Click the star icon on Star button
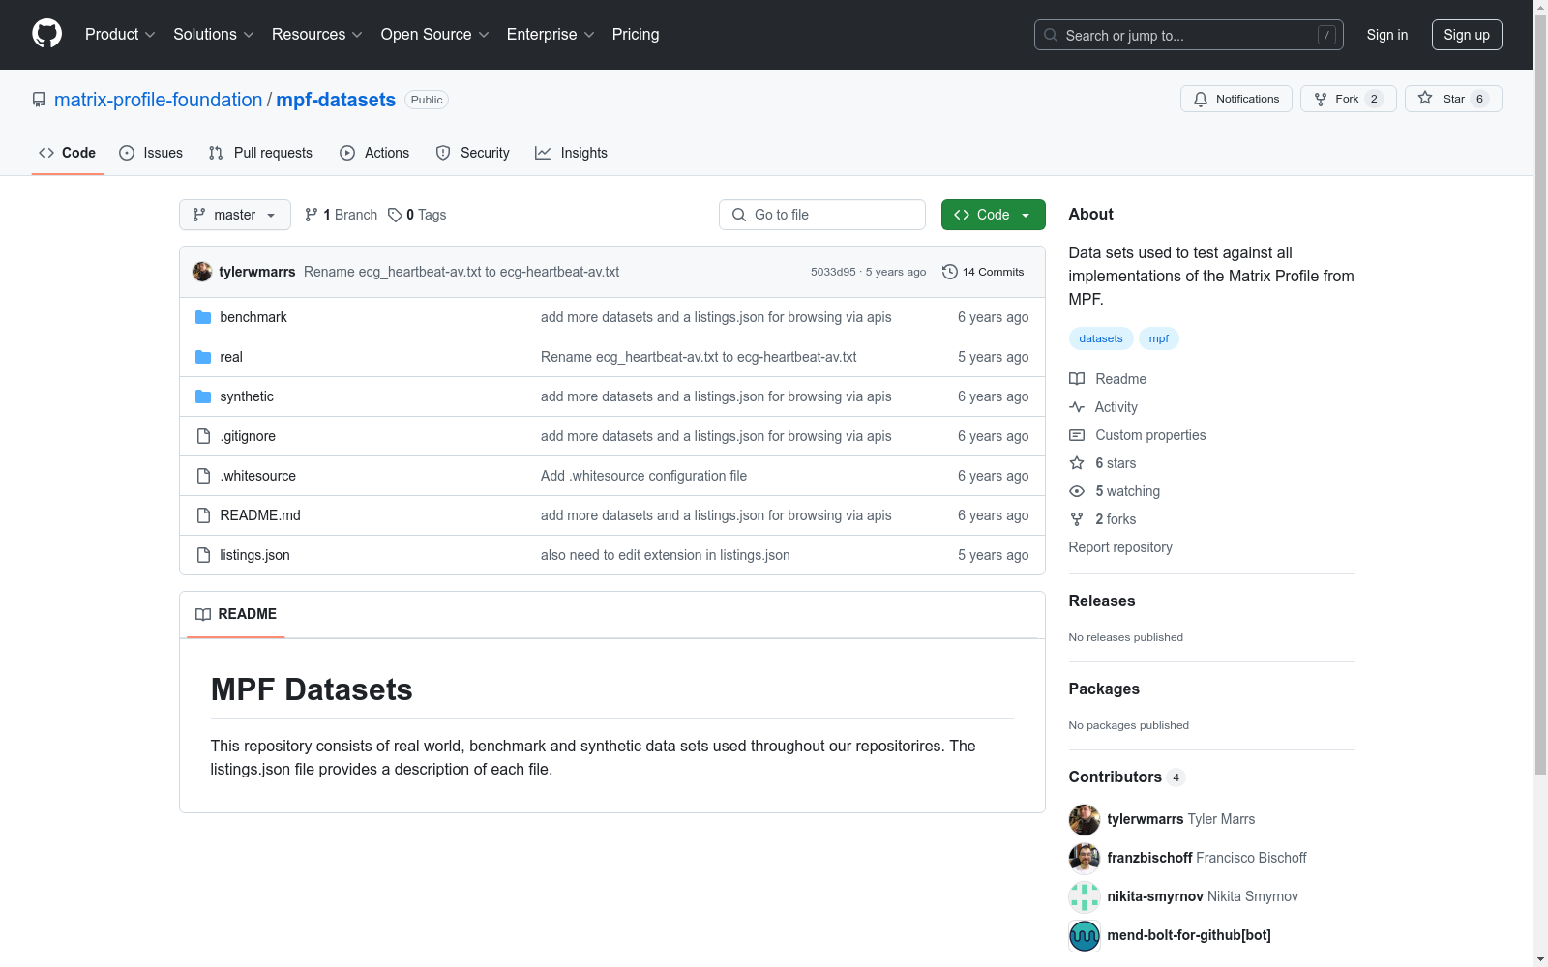 [x=1425, y=98]
